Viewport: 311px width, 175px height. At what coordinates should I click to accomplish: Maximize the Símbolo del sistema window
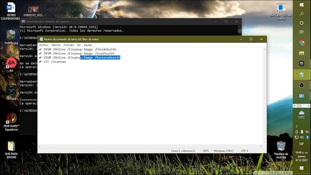(226, 21)
